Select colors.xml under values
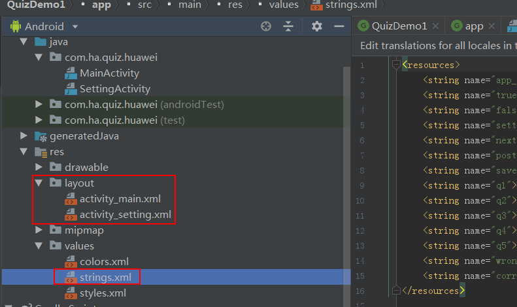This screenshot has width=517, height=307. [x=104, y=262]
